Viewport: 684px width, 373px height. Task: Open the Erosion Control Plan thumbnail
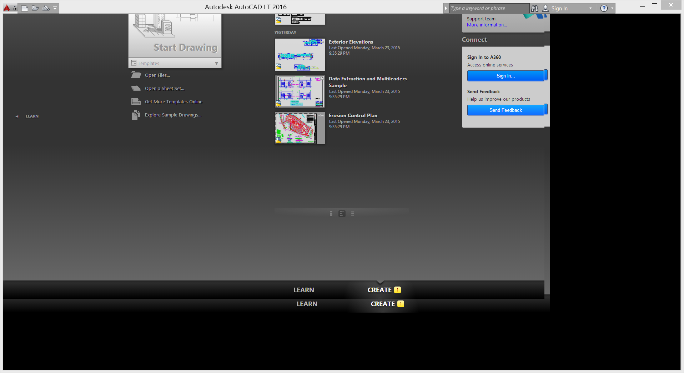coord(300,128)
